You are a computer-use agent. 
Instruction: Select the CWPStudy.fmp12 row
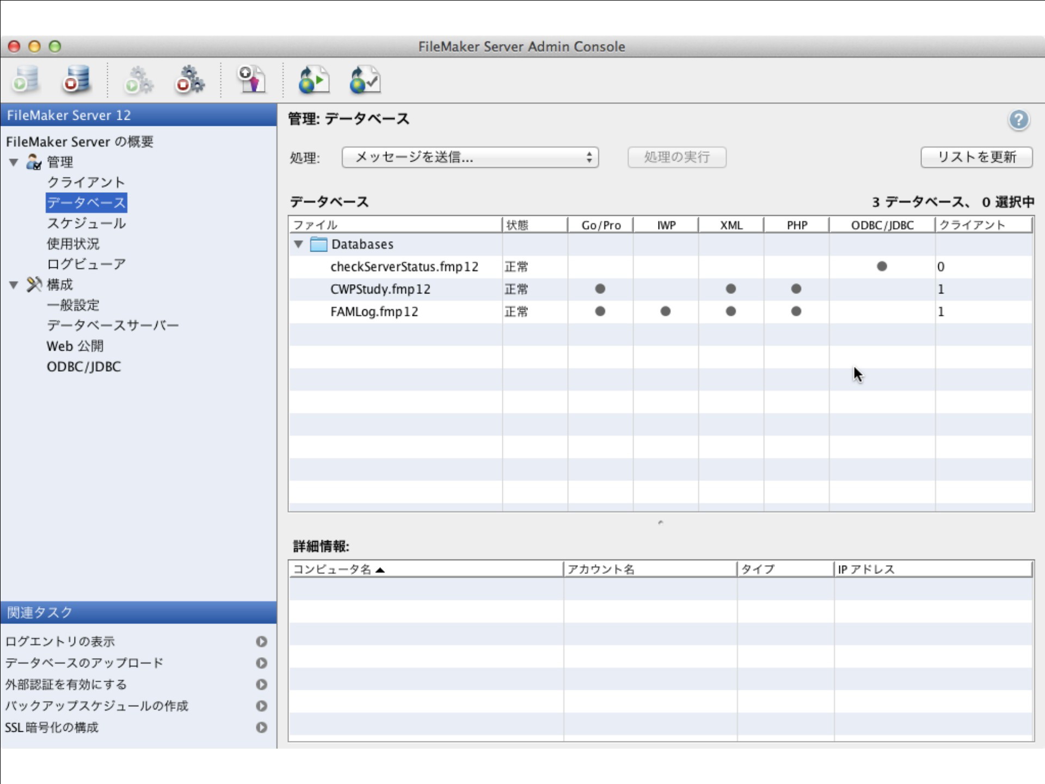[661, 289]
